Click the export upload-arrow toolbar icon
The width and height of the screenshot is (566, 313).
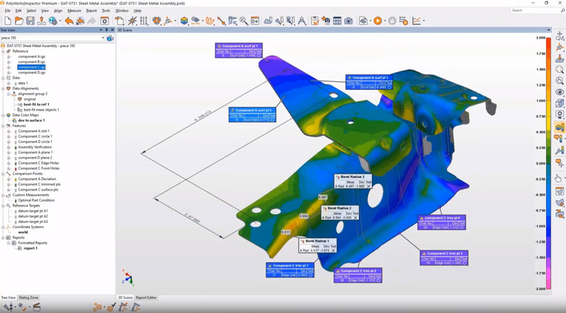pyautogui.click(x=41, y=21)
